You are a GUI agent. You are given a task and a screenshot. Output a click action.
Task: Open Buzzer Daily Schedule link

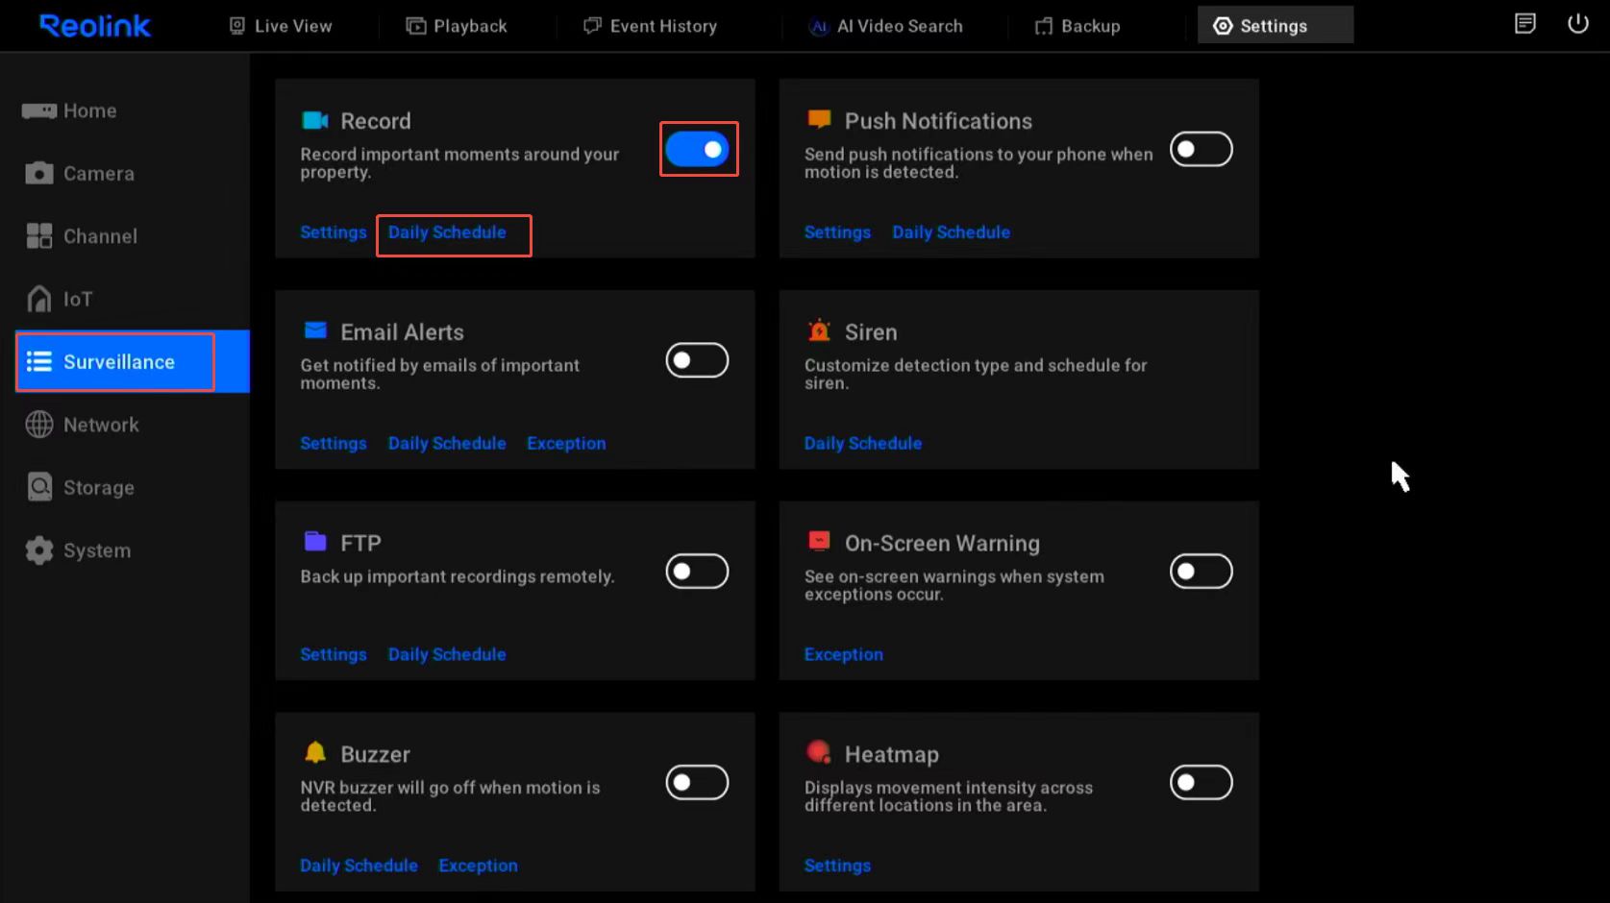(359, 866)
